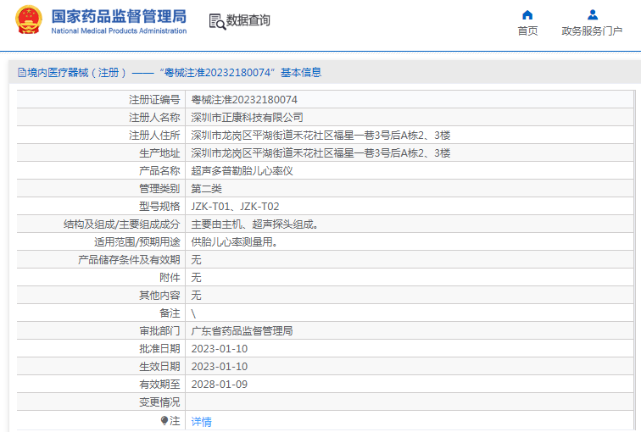Select approving dept 广东省药品监督管理局
Image resolution: width=641 pixels, height=432 pixels.
(242, 330)
